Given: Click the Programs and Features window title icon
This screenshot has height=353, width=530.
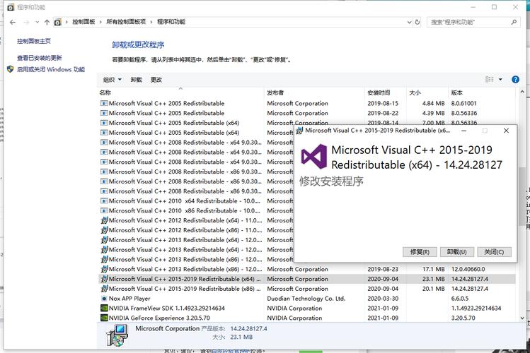Looking at the screenshot, I should pyautogui.click(x=11, y=7).
